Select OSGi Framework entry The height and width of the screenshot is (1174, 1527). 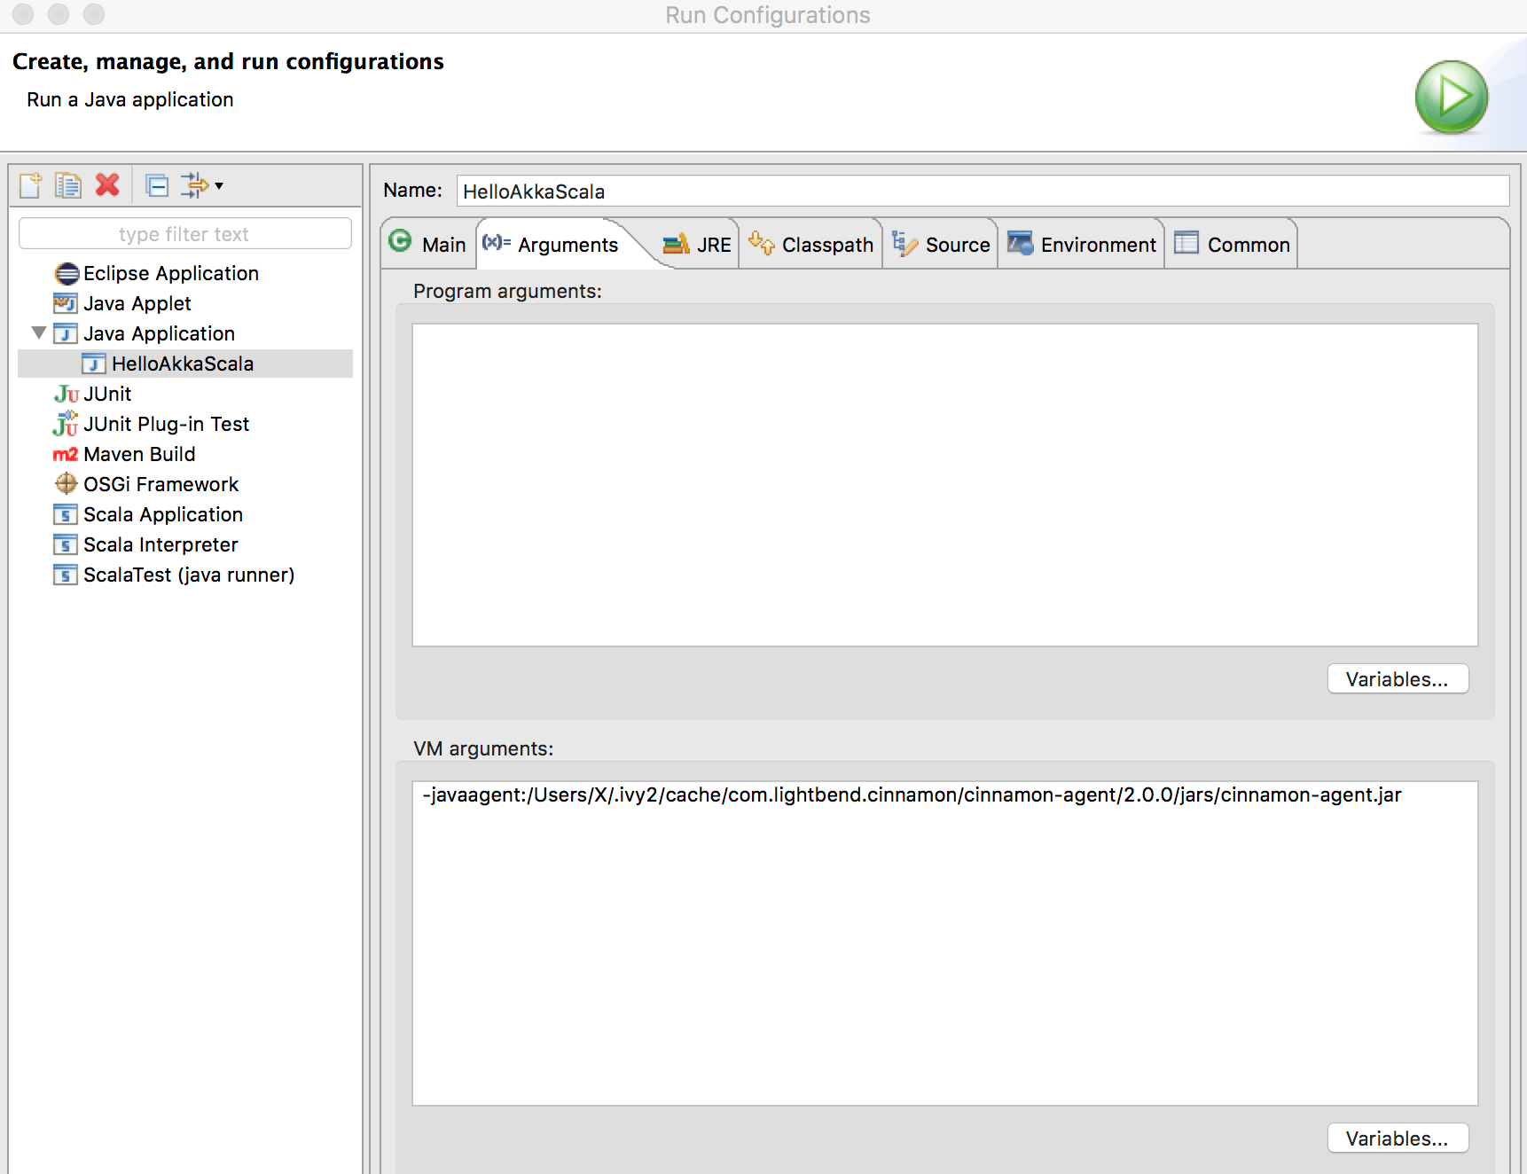click(161, 484)
